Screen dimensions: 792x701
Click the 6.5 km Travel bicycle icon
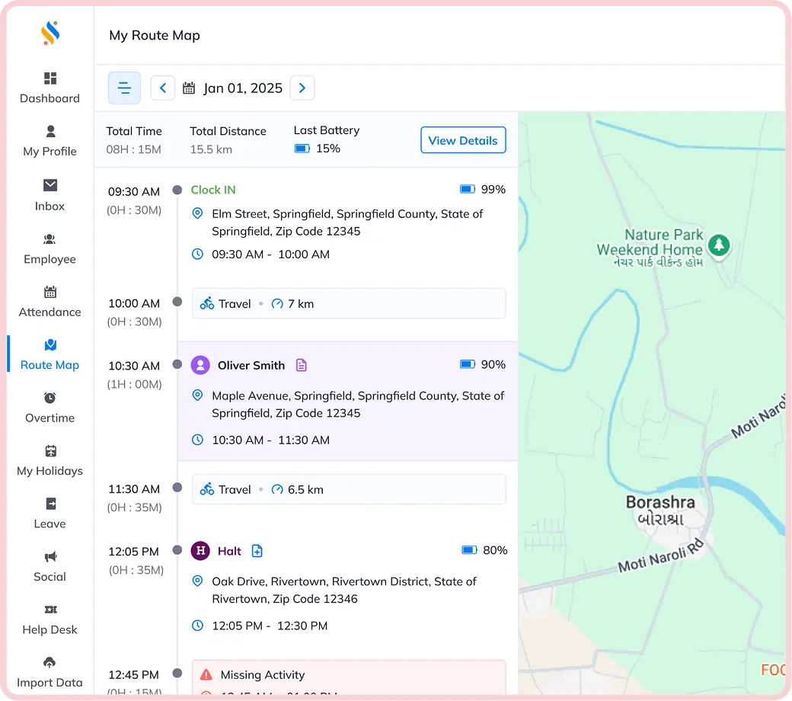(x=207, y=489)
